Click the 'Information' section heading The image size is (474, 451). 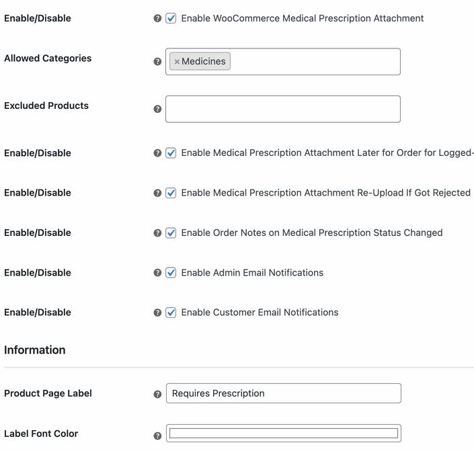[35, 350]
